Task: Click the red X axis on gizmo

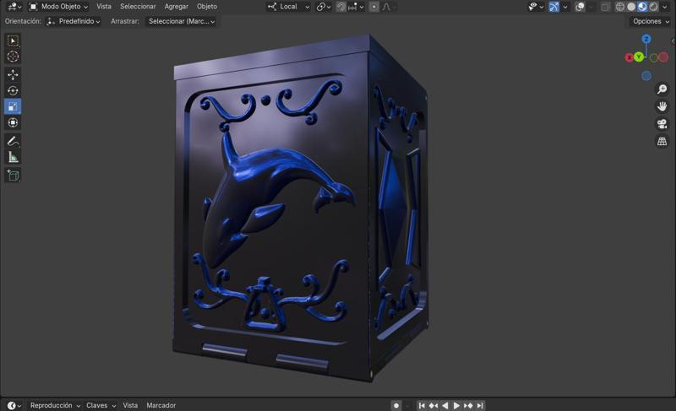Action: pyautogui.click(x=629, y=57)
